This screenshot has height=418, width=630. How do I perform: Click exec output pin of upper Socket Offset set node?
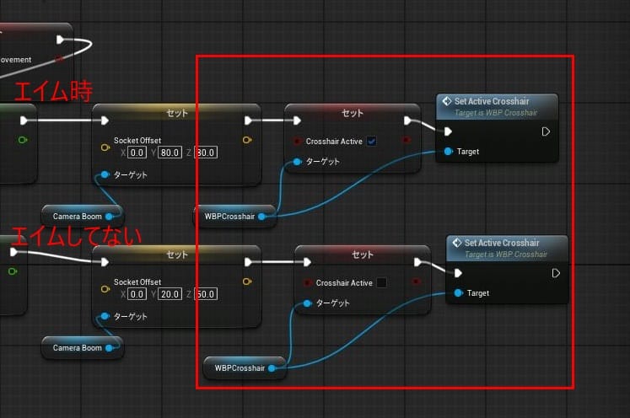248,121
